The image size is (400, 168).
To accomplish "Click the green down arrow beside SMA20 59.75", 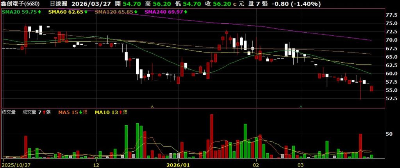I will [x=39, y=12].
